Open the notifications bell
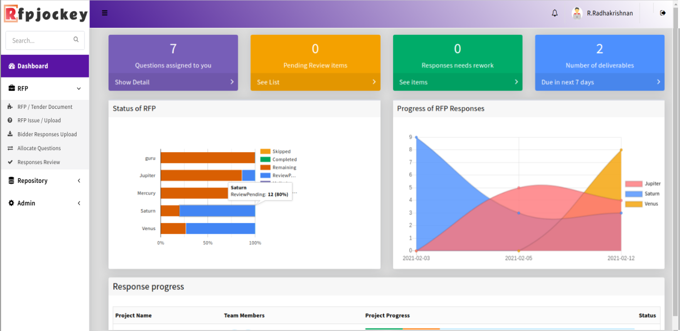This screenshot has height=331, width=680. point(555,13)
